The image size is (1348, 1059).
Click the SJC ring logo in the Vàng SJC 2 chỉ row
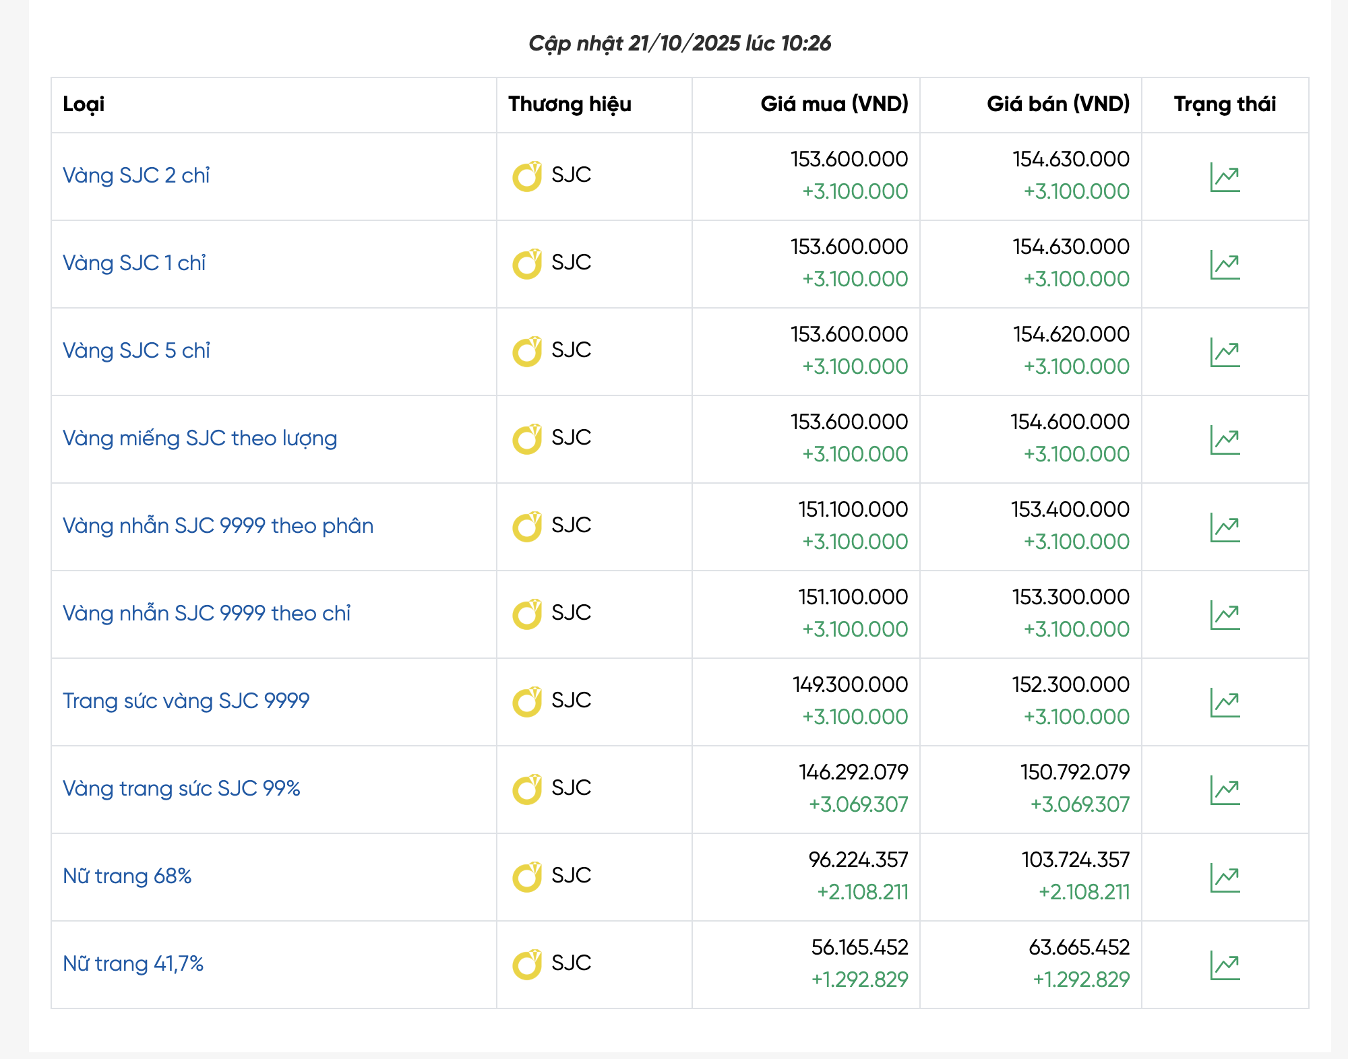coord(527,176)
